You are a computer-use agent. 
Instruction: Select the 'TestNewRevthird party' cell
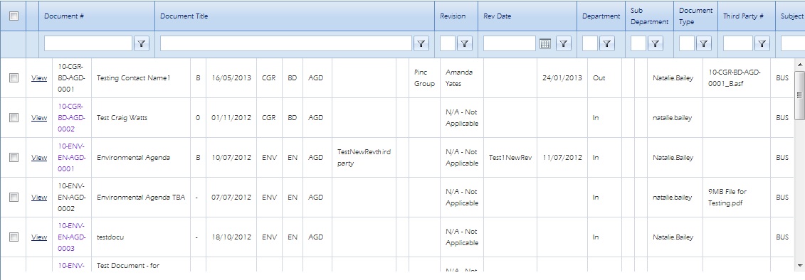[364, 158]
